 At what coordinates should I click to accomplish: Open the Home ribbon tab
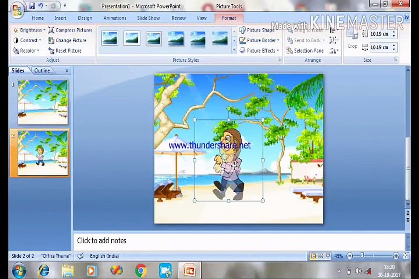pos(38,18)
